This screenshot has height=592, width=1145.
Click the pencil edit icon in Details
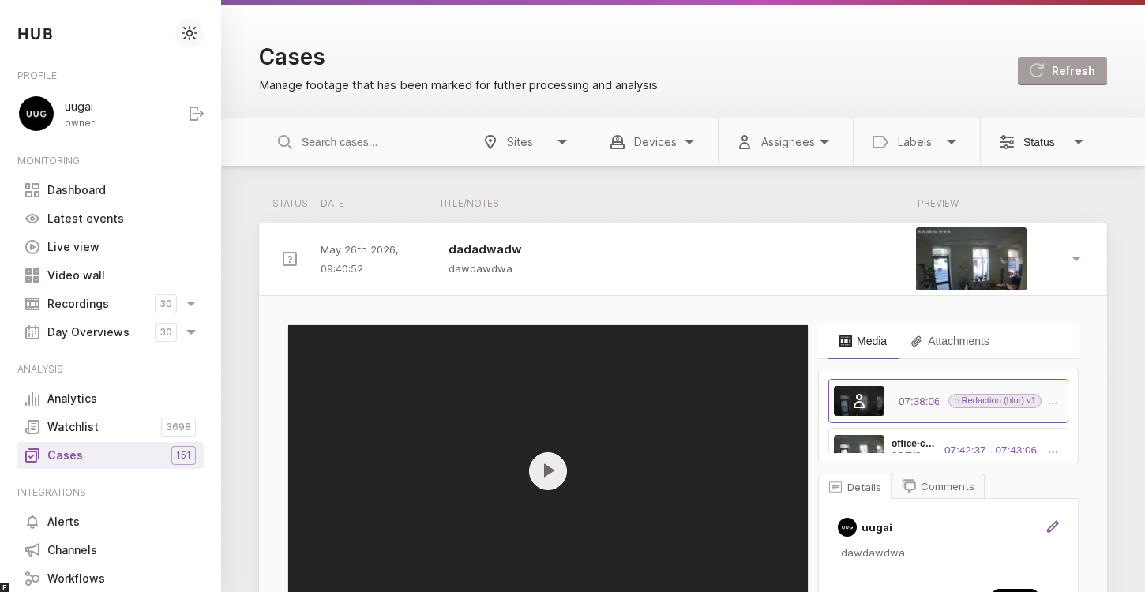tap(1053, 527)
